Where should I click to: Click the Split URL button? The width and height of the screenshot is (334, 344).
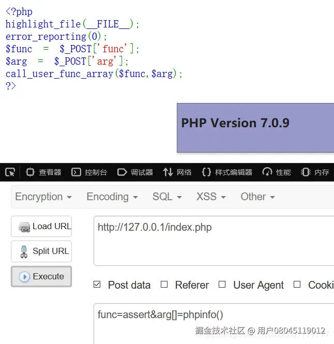pos(41,251)
